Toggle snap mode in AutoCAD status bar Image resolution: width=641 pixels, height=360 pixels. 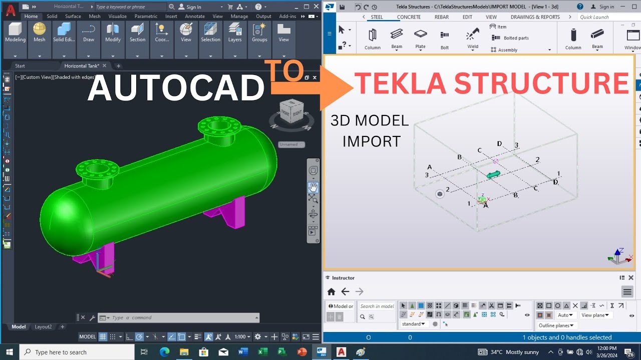[x=113, y=336]
